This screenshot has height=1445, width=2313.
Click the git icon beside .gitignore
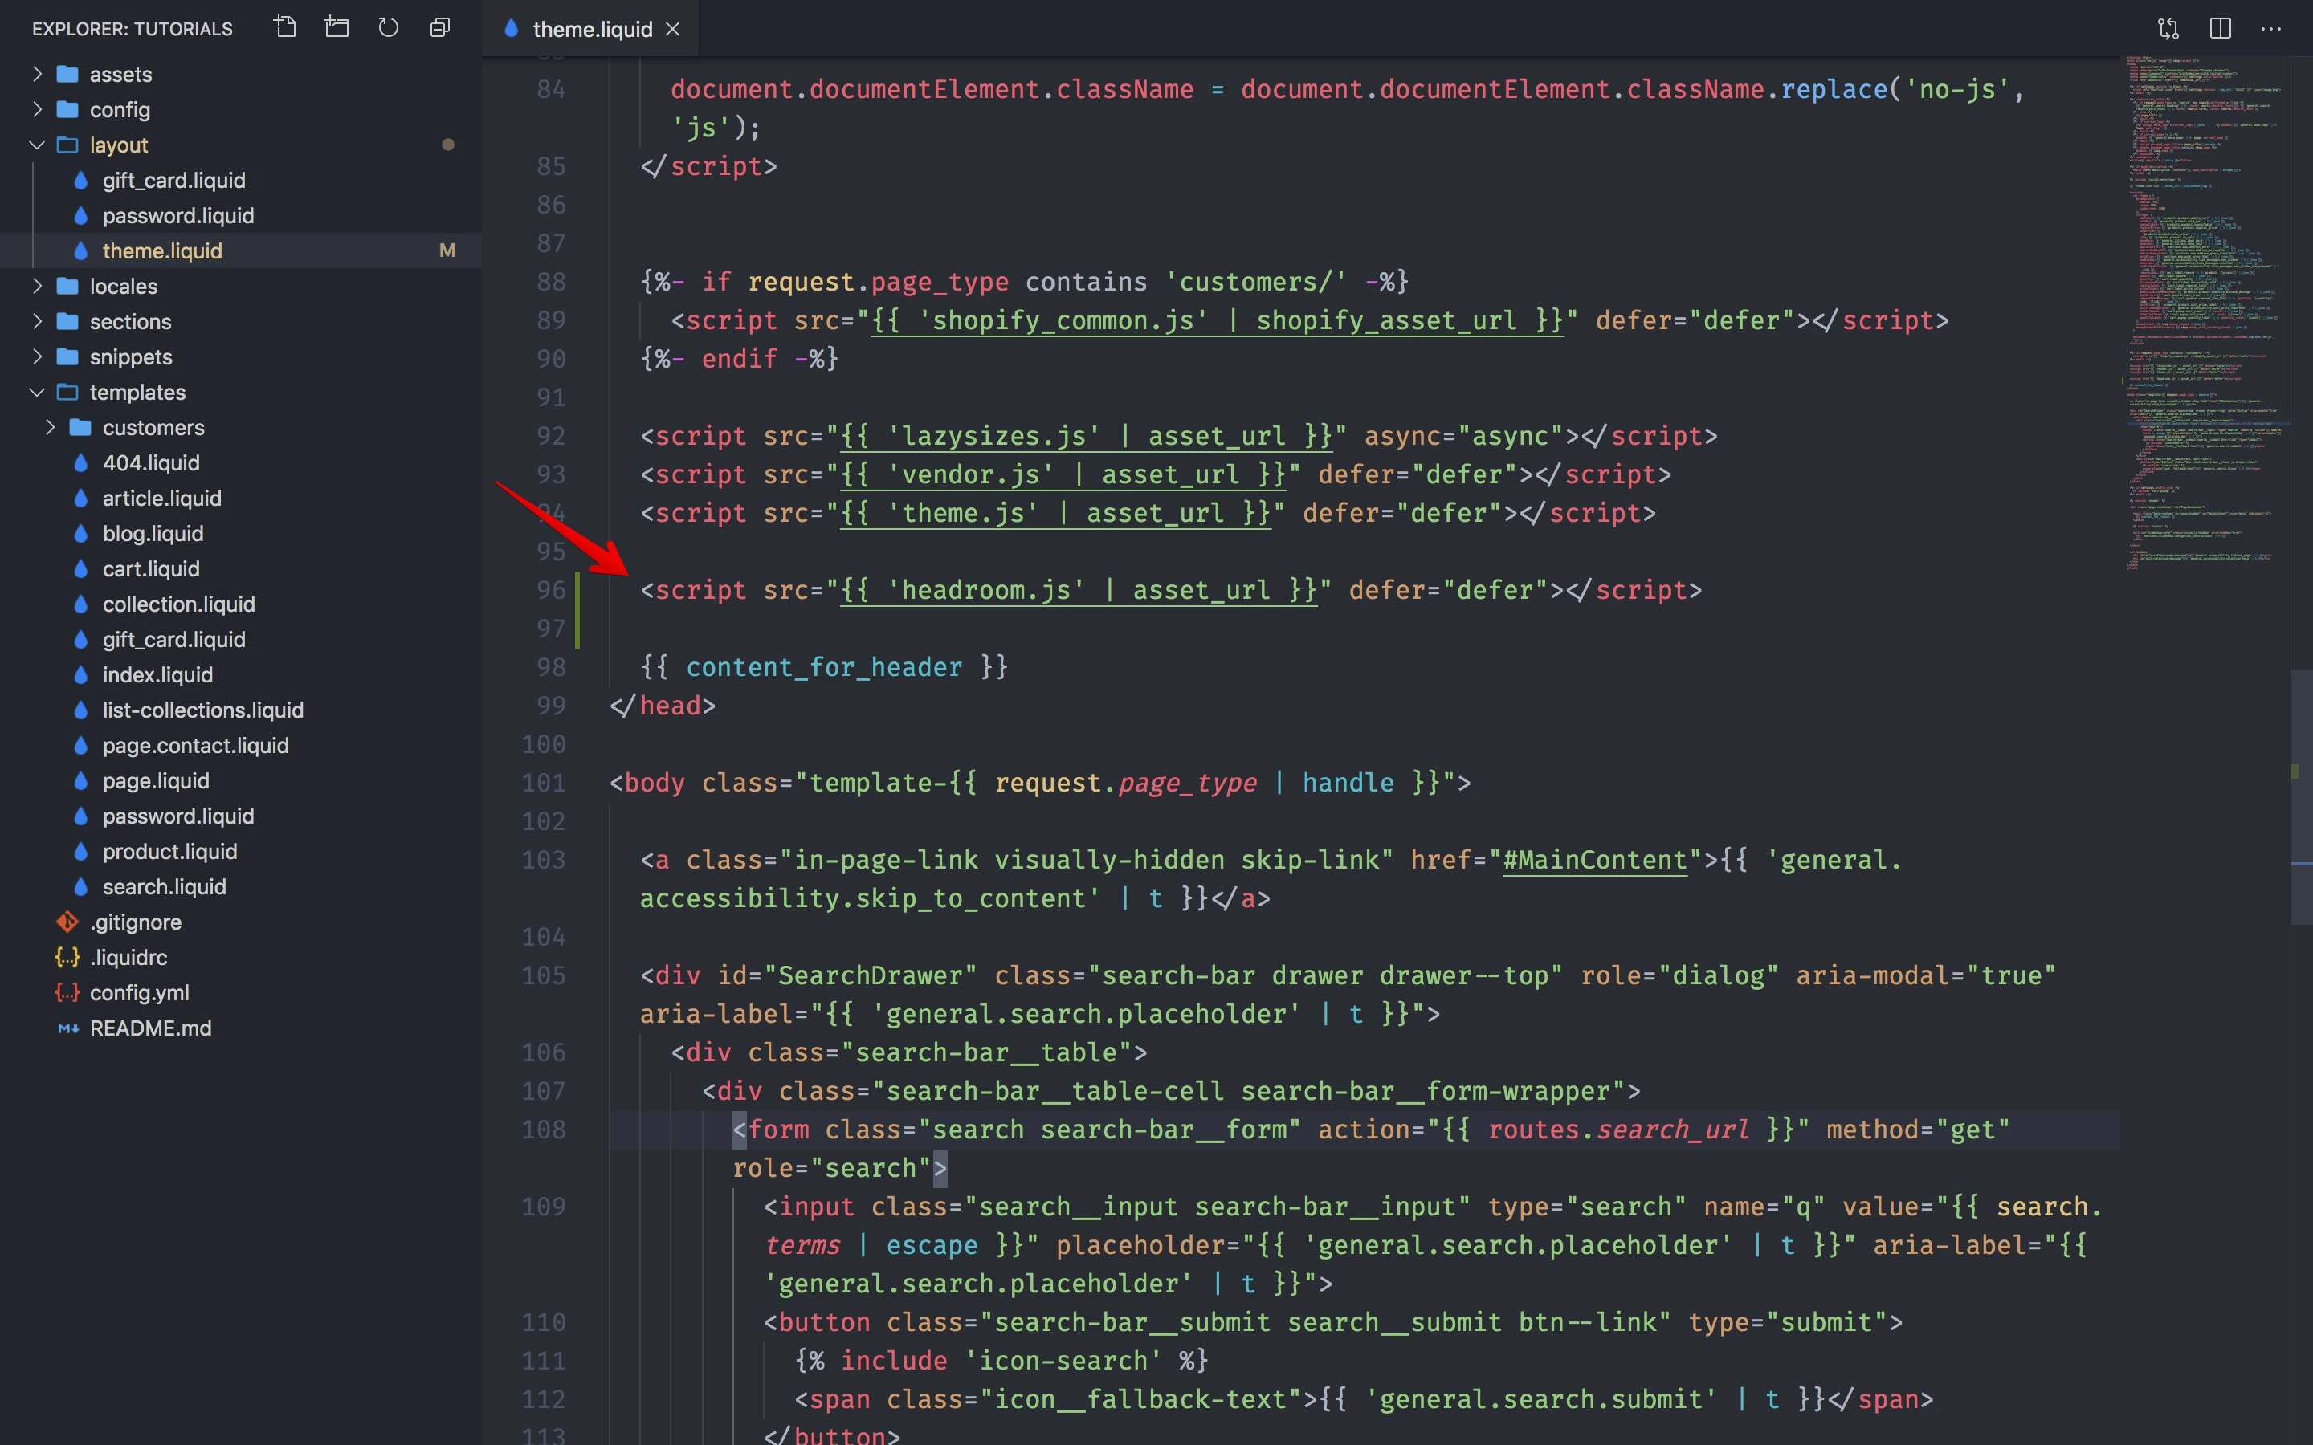point(67,923)
